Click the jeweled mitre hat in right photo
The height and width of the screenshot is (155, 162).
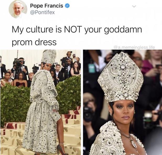point(121,77)
